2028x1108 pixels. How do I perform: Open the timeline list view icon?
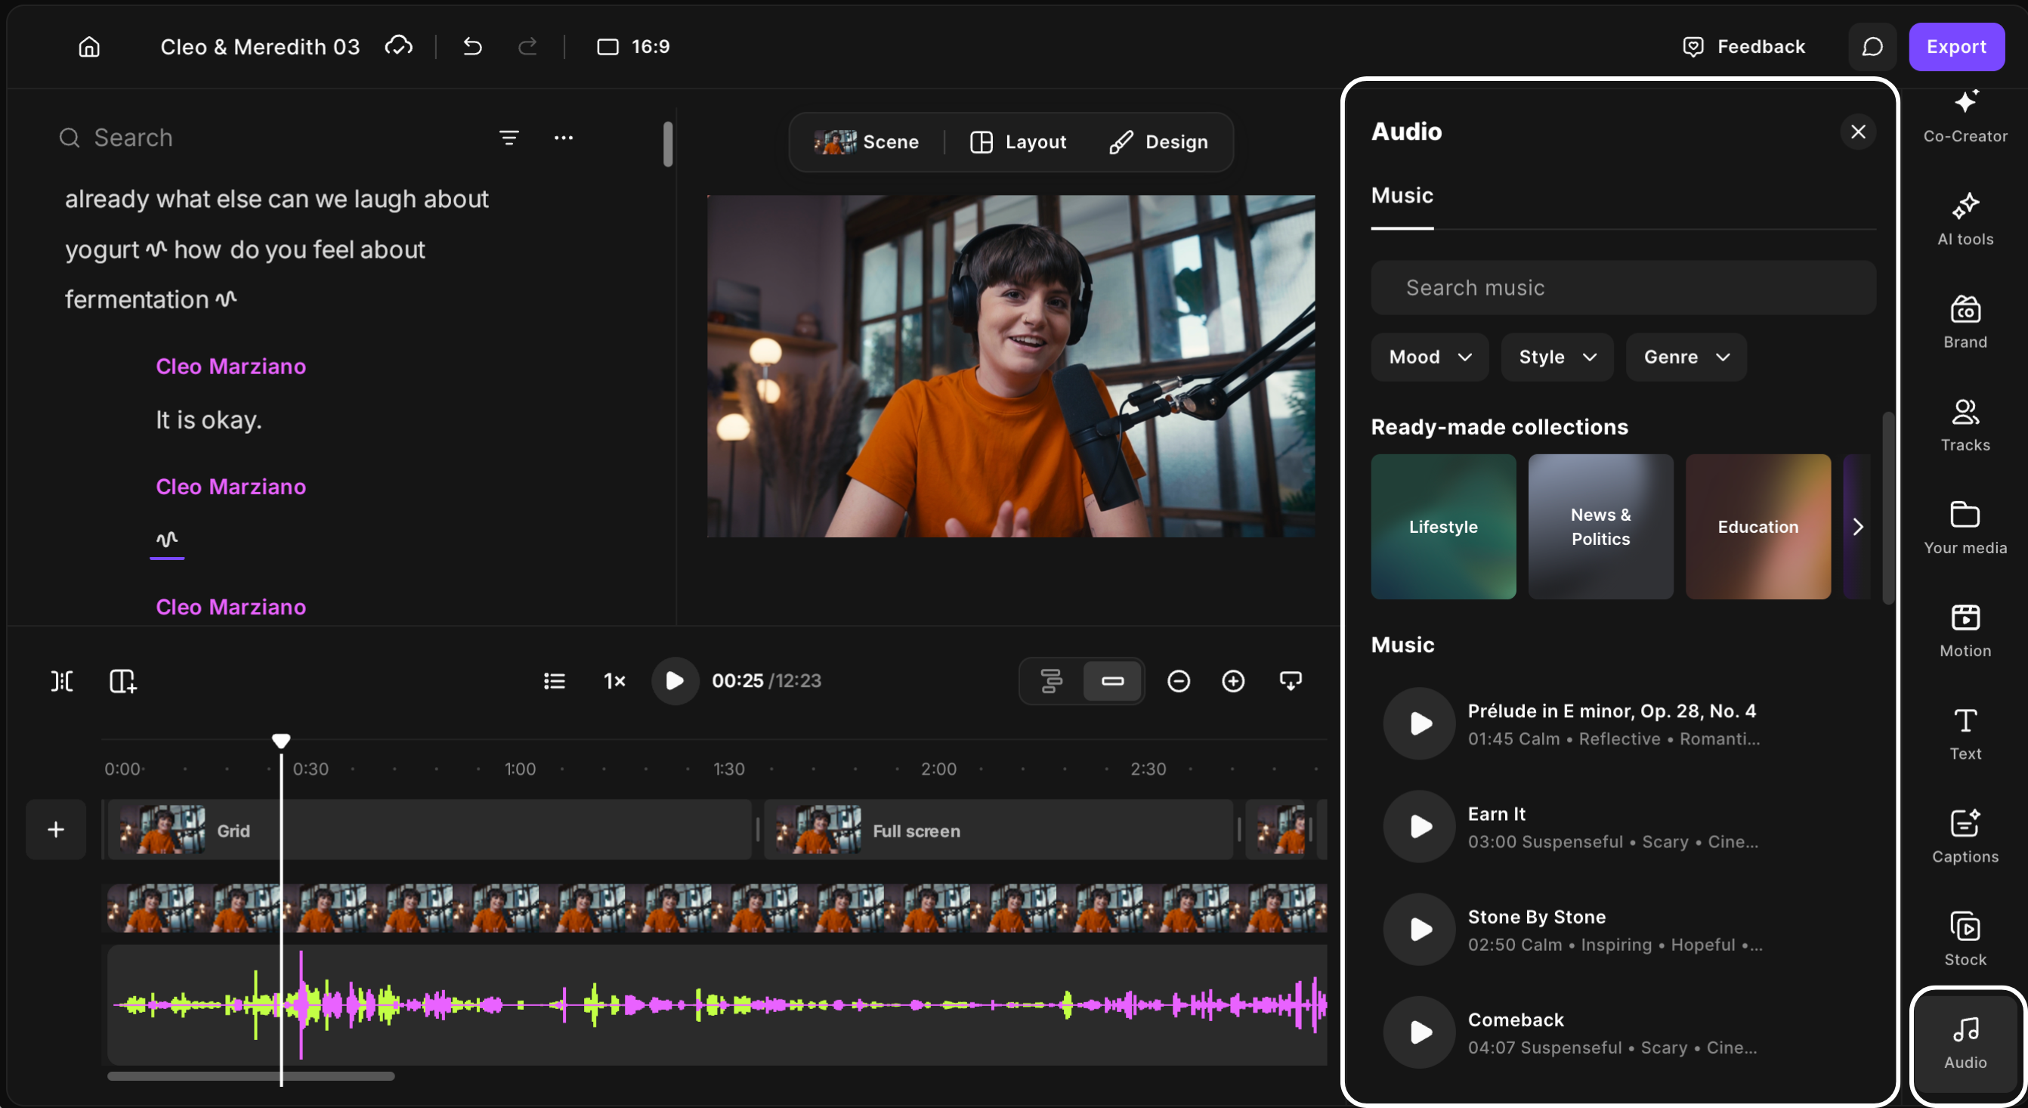555,681
